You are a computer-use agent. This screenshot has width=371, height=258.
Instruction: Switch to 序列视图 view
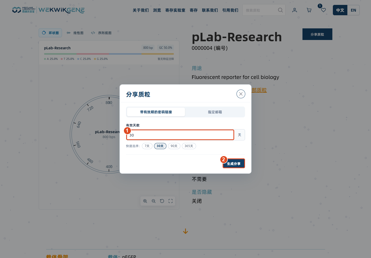[101, 33]
